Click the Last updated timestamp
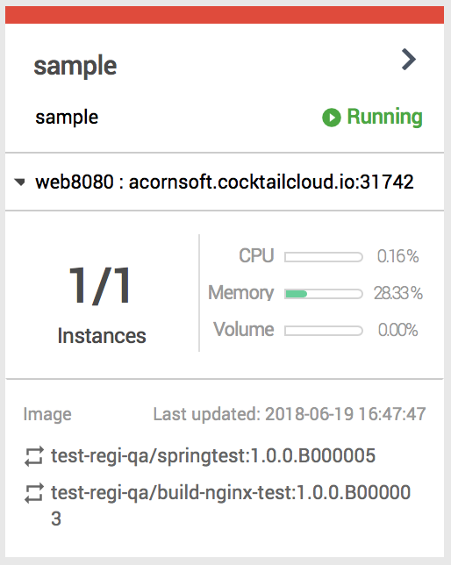451x565 pixels. [x=290, y=414]
